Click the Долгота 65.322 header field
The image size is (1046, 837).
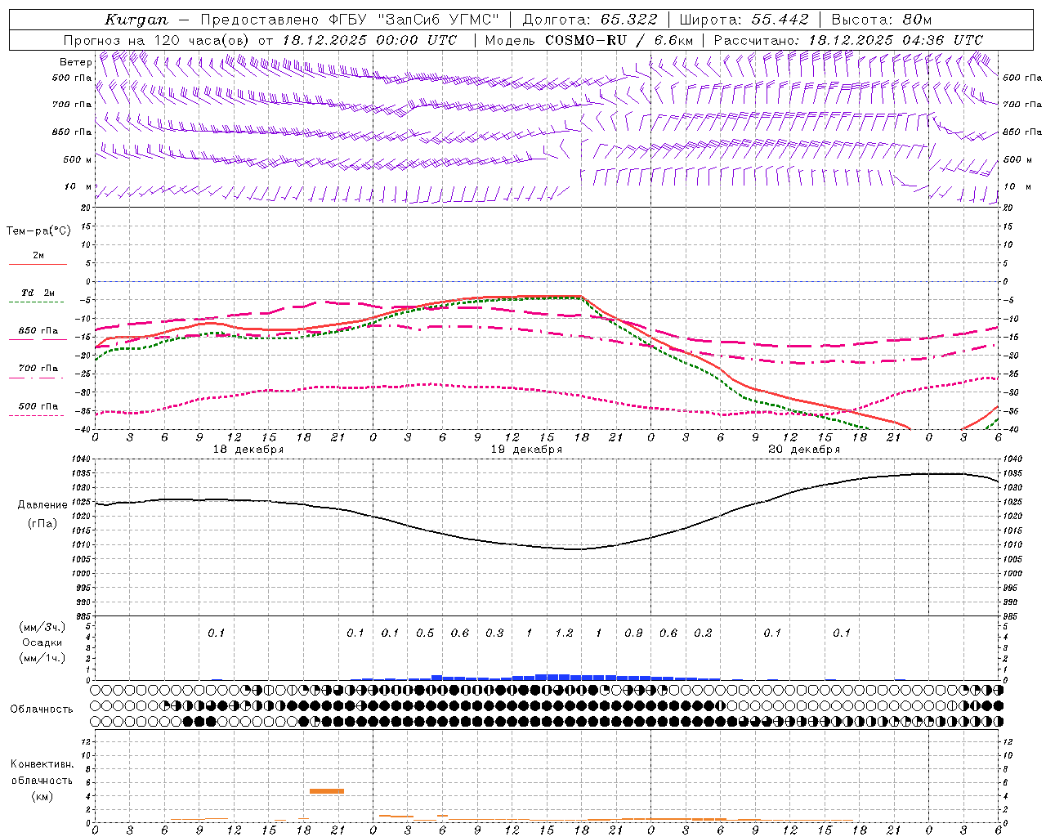(x=589, y=20)
